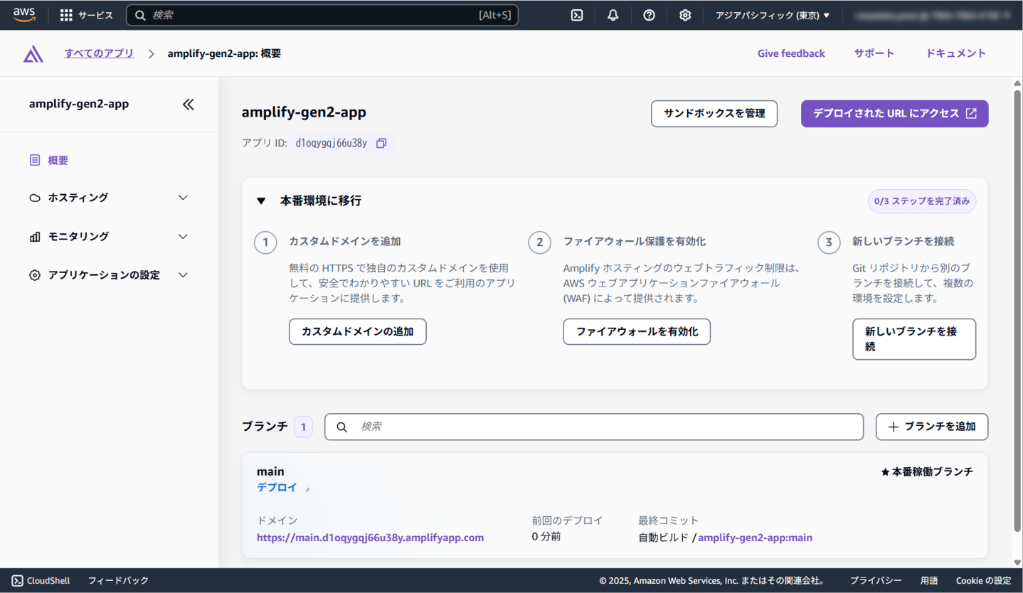
Task: Click 新しいブランチを接続 button
Action: (914, 339)
